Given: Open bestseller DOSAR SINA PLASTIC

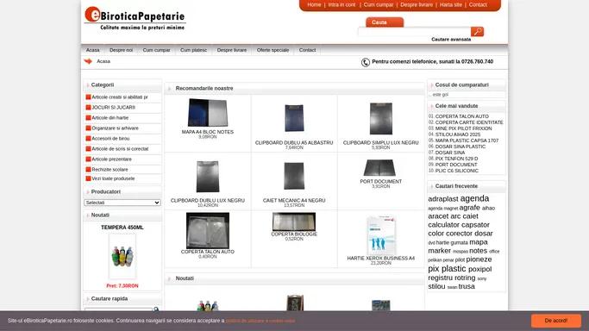Looking at the screenshot, I should click(461, 147).
